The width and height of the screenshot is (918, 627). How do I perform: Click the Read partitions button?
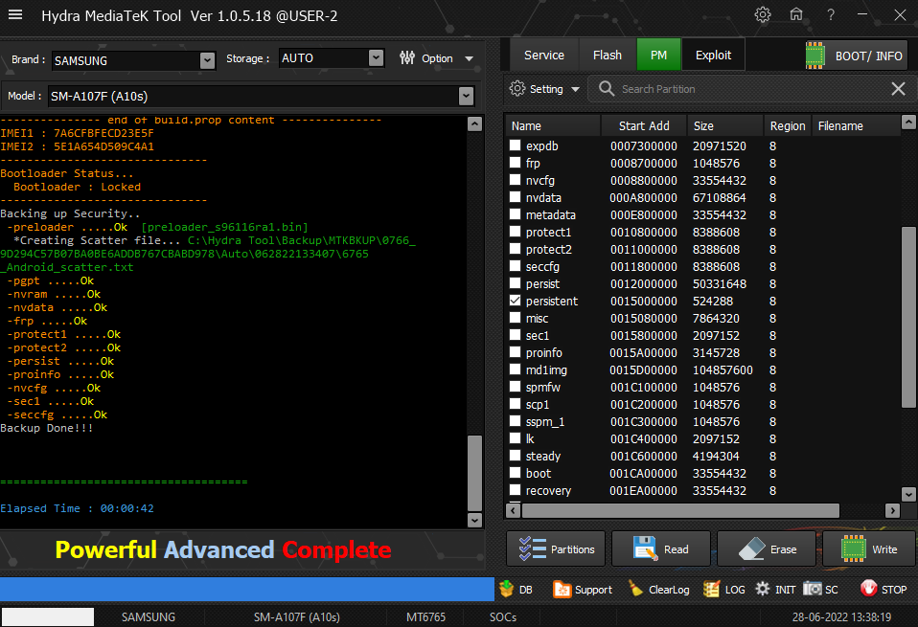(x=661, y=549)
